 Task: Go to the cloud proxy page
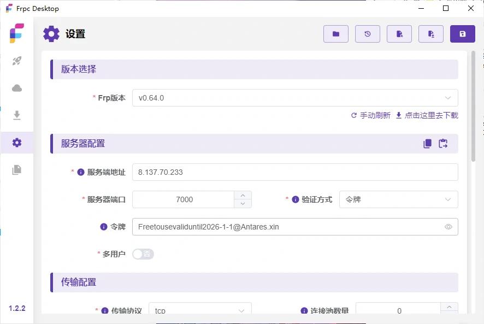[17, 88]
